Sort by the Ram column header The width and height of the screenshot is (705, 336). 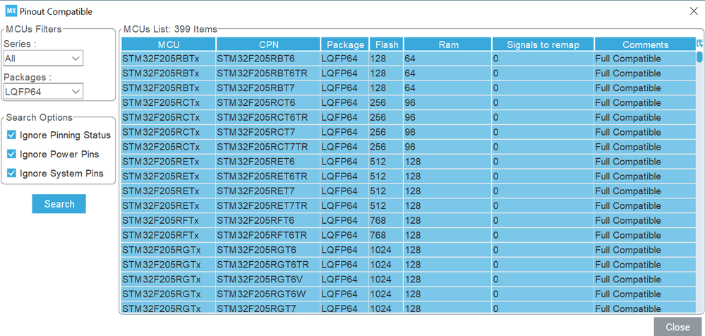(x=448, y=44)
